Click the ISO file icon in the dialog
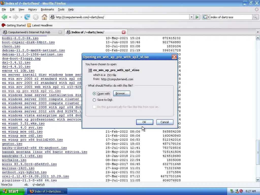Viewport: 260px width, 195px height. [x=90, y=70]
